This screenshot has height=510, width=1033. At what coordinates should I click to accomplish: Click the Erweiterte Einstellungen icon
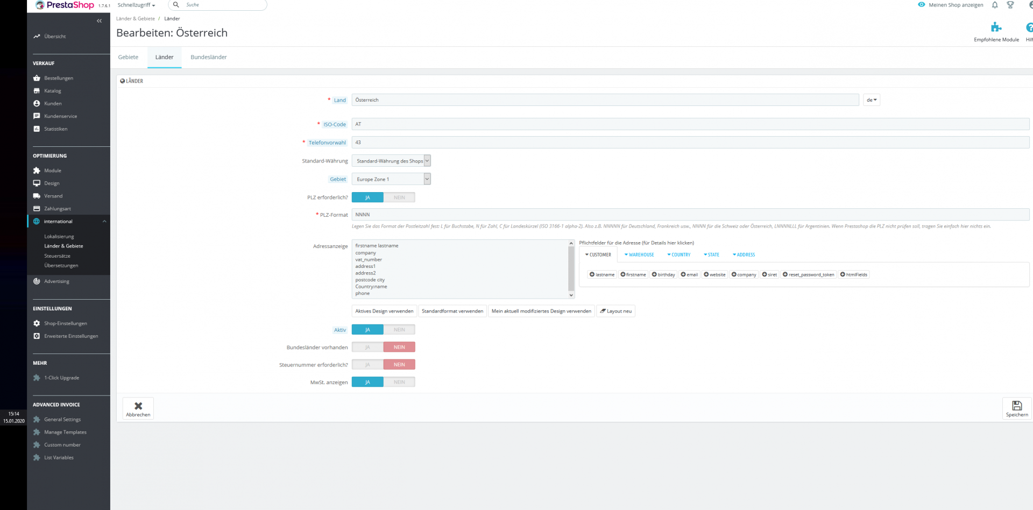pos(37,336)
